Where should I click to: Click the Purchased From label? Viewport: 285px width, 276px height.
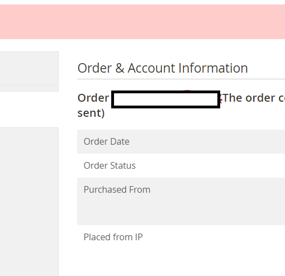[117, 189]
